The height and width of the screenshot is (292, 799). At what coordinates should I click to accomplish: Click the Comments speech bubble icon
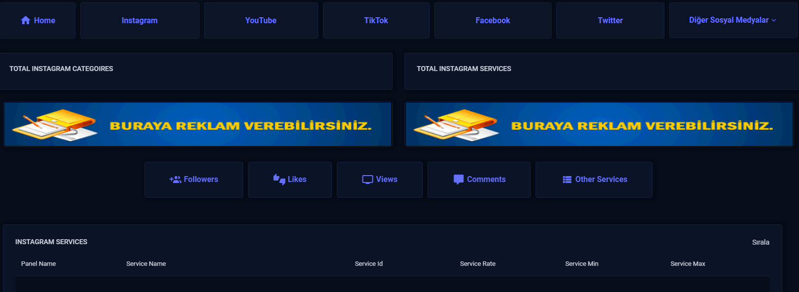459,180
